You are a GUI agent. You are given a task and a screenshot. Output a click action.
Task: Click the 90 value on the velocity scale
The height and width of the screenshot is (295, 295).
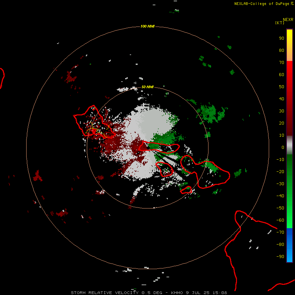(x=282, y=38)
